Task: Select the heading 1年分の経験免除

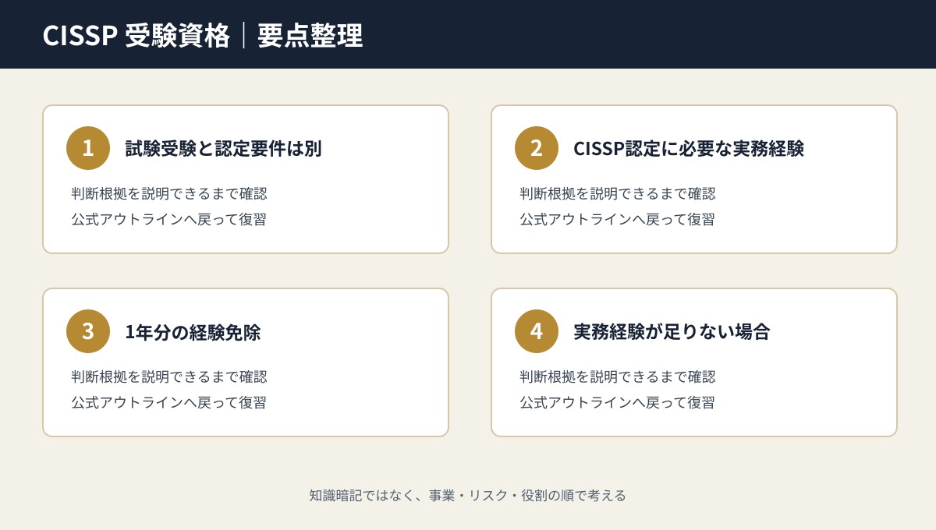Action: tap(193, 332)
